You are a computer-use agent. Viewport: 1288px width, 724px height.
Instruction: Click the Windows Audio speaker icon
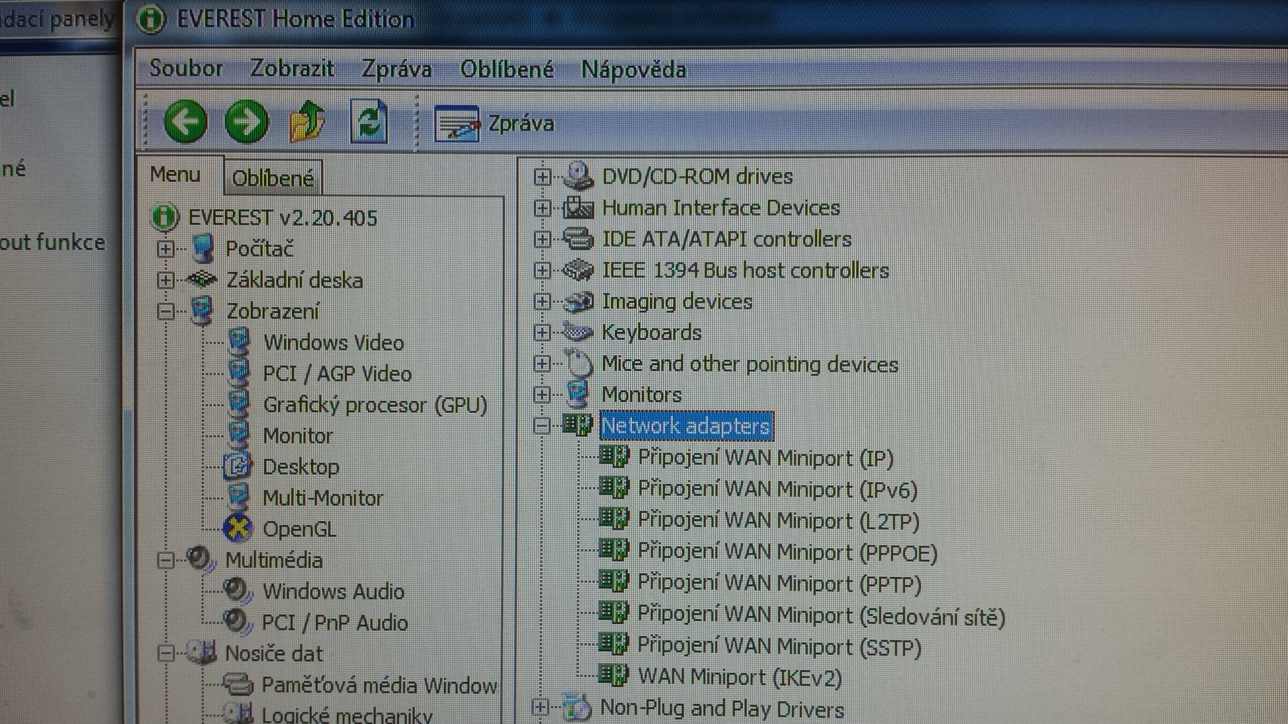coord(238,590)
